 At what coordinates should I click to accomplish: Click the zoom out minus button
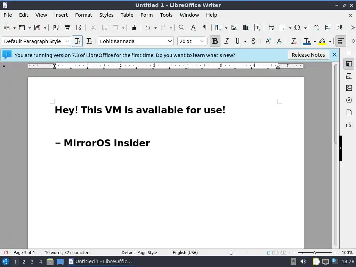click(x=294, y=253)
